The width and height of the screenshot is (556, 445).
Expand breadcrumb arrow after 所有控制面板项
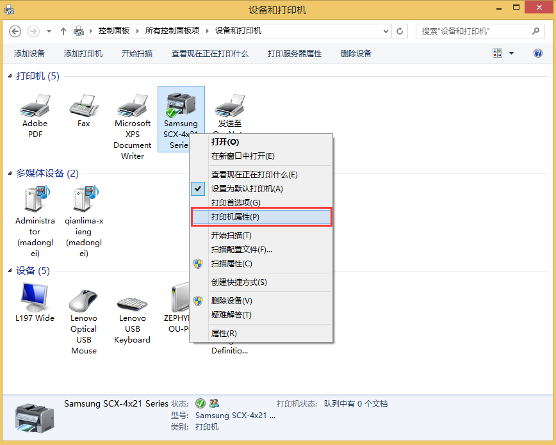click(x=208, y=31)
